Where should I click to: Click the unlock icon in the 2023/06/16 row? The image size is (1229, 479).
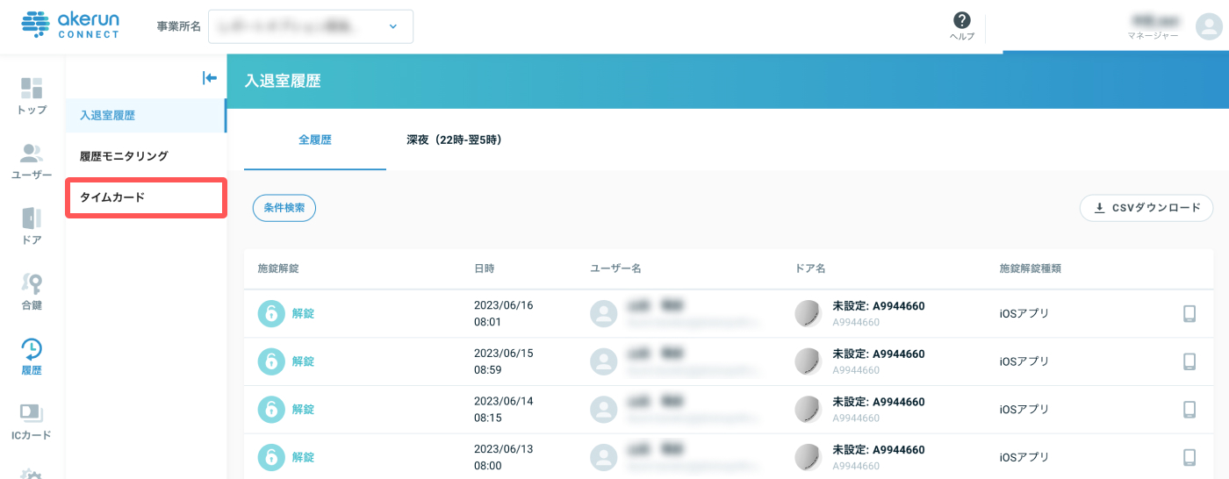tap(271, 313)
